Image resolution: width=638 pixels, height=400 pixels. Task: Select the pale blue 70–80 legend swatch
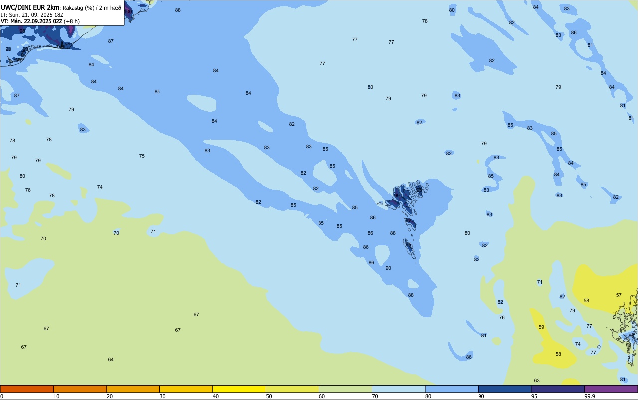[x=398, y=389]
